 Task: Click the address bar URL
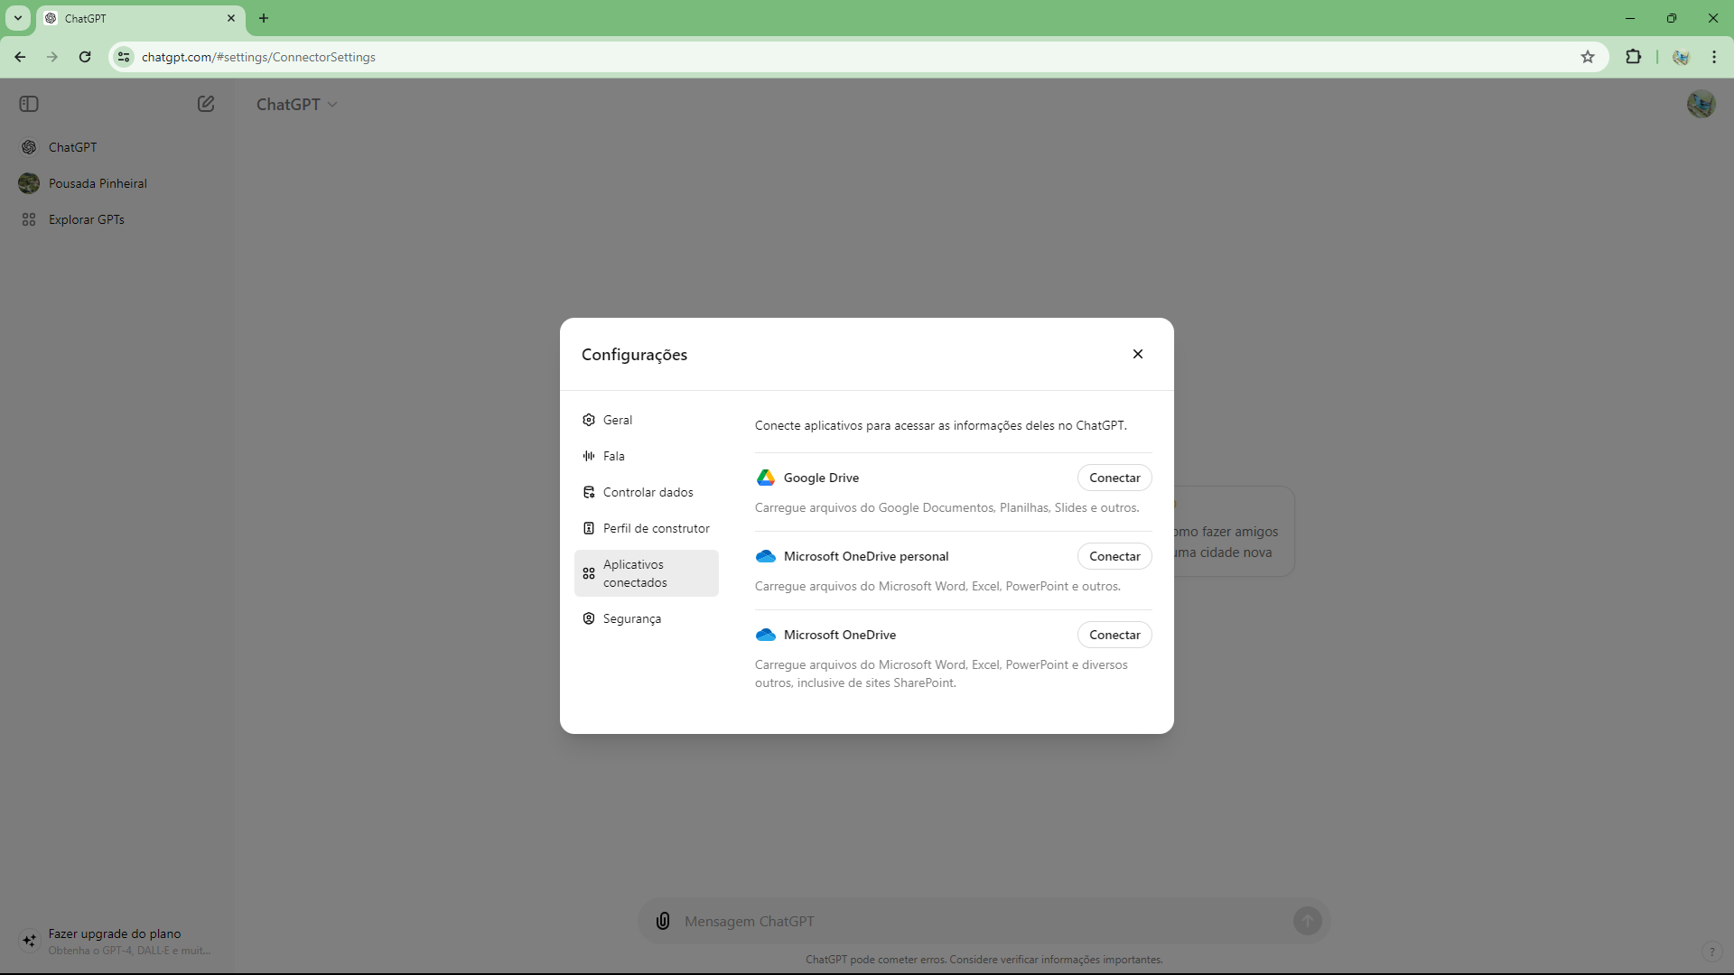tap(258, 57)
